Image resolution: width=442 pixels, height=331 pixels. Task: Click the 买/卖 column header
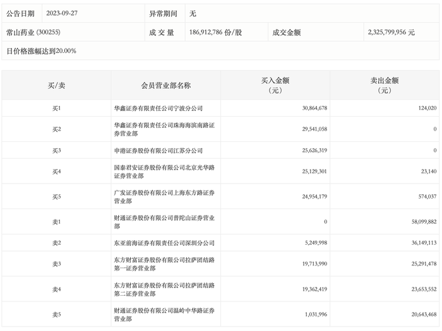56,85
